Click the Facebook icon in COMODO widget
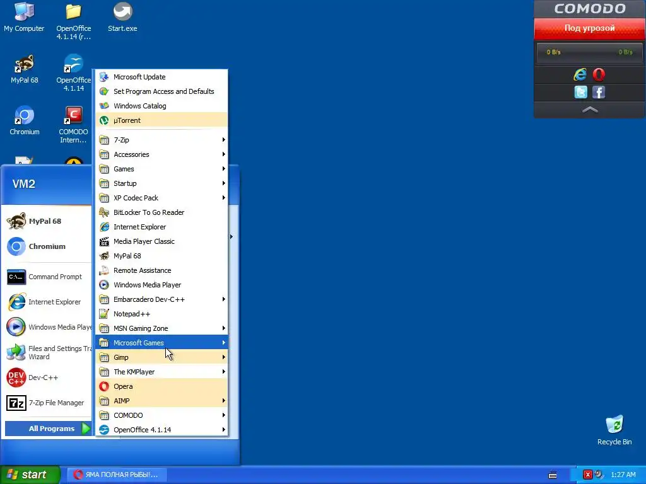The height and width of the screenshot is (484, 646). pyautogui.click(x=599, y=92)
